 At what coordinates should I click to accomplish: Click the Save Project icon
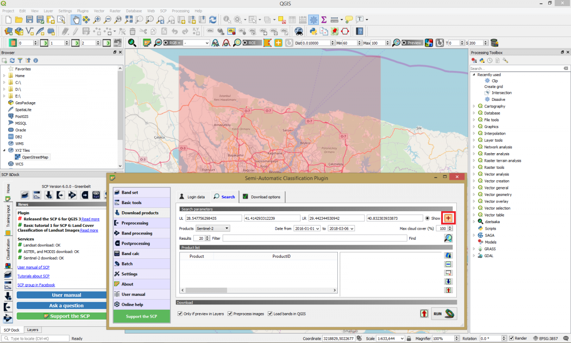[30, 20]
